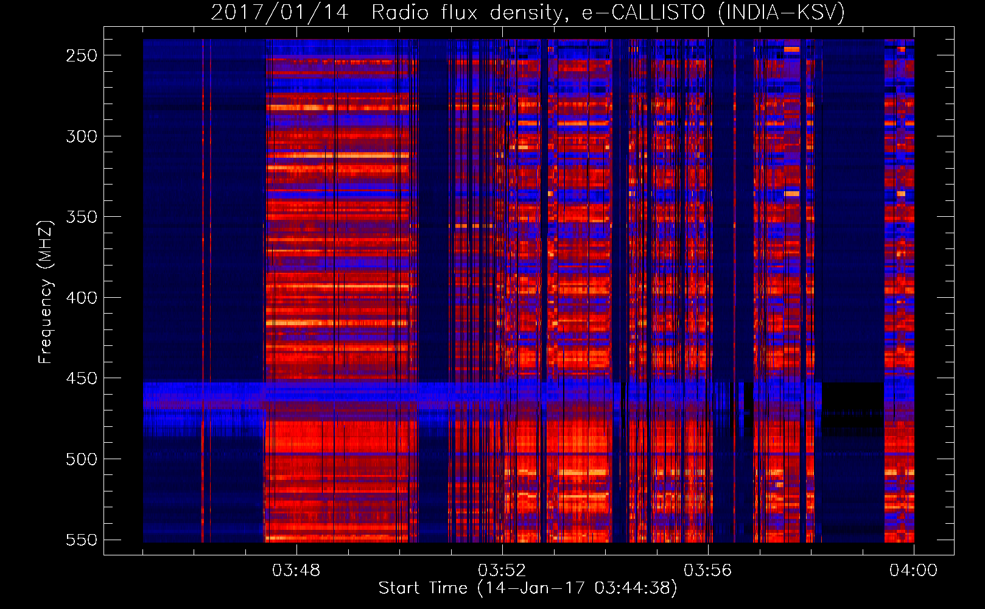The width and height of the screenshot is (985, 609).
Task: Click the 300 frequency tick label
Action: coord(82,136)
